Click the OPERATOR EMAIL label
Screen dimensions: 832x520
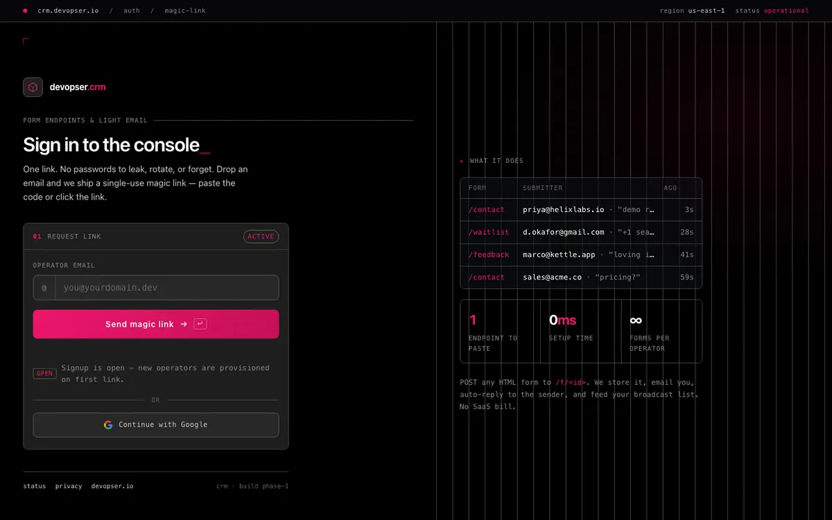(x=64, y=265)
